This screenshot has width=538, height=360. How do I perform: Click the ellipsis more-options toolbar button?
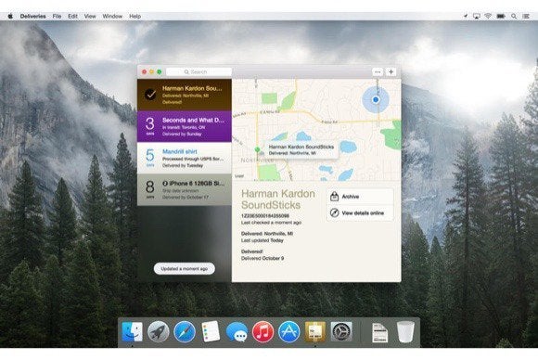click(x=378, y=72)
